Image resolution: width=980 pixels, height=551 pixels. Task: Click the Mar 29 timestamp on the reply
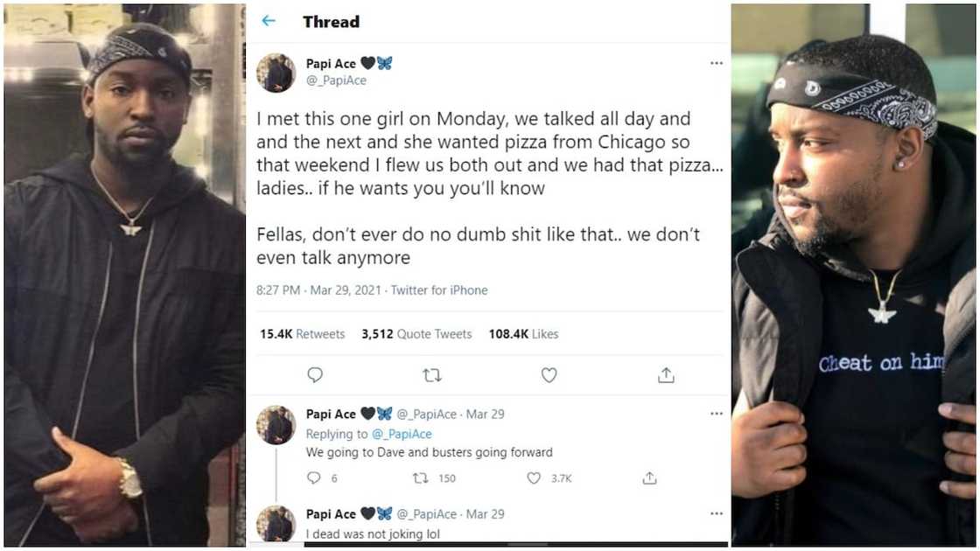[485, 414]
